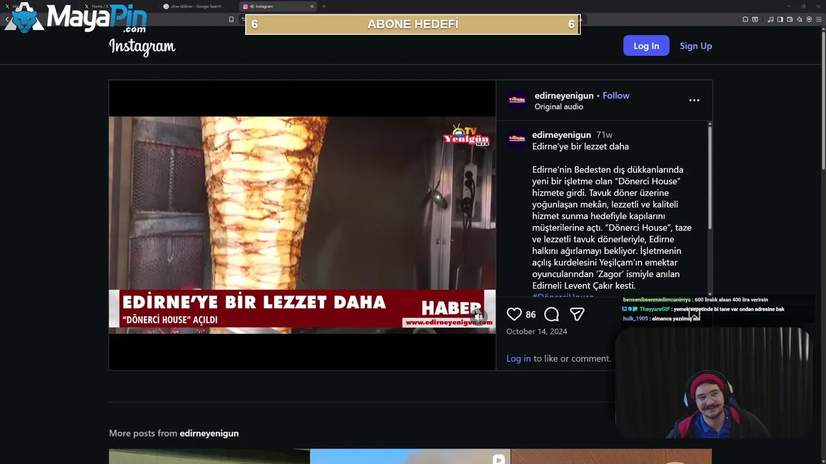The image size is (826, 464).
Task: Follow the edirneyenigun account
Action: 616,95
